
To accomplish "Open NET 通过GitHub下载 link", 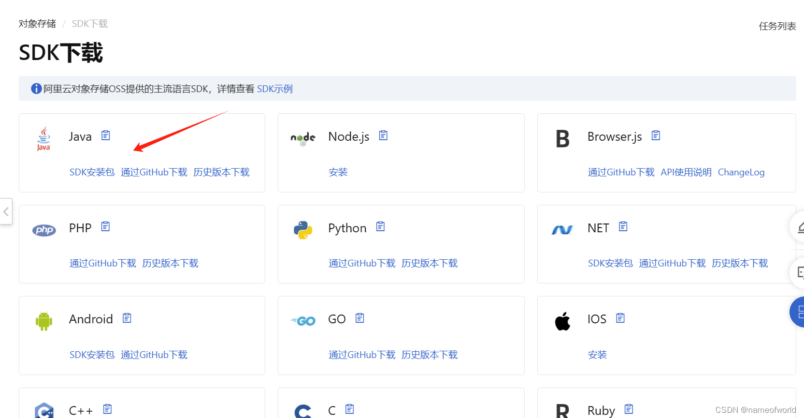I will click(x=672, y=263).
